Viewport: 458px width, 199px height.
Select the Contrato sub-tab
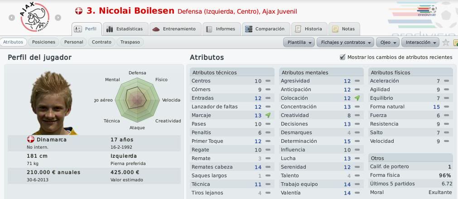pos(101,42)
